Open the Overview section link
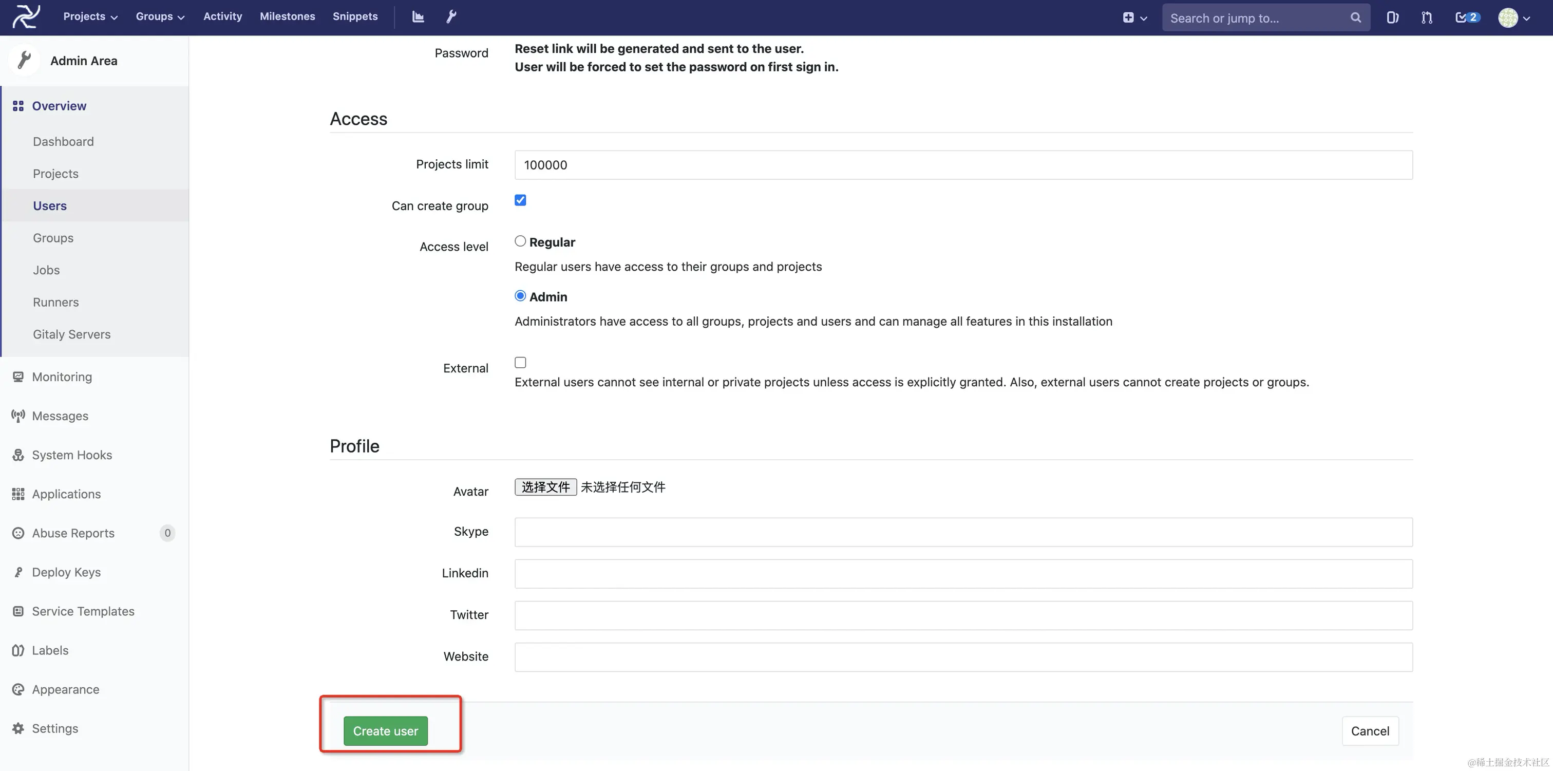This screenshot has height=771, width=1553. tap(59, 106)
